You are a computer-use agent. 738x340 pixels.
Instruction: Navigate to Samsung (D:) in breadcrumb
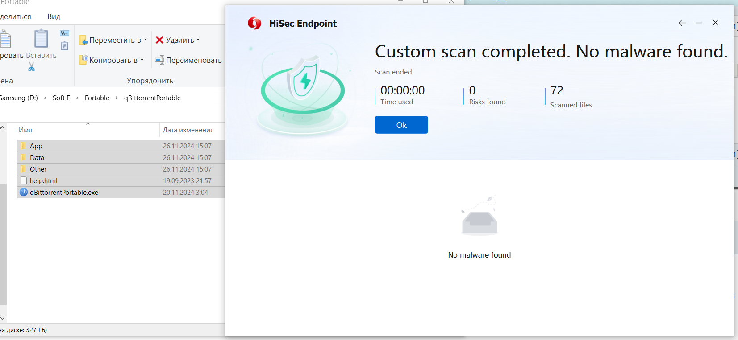point(19,98)
